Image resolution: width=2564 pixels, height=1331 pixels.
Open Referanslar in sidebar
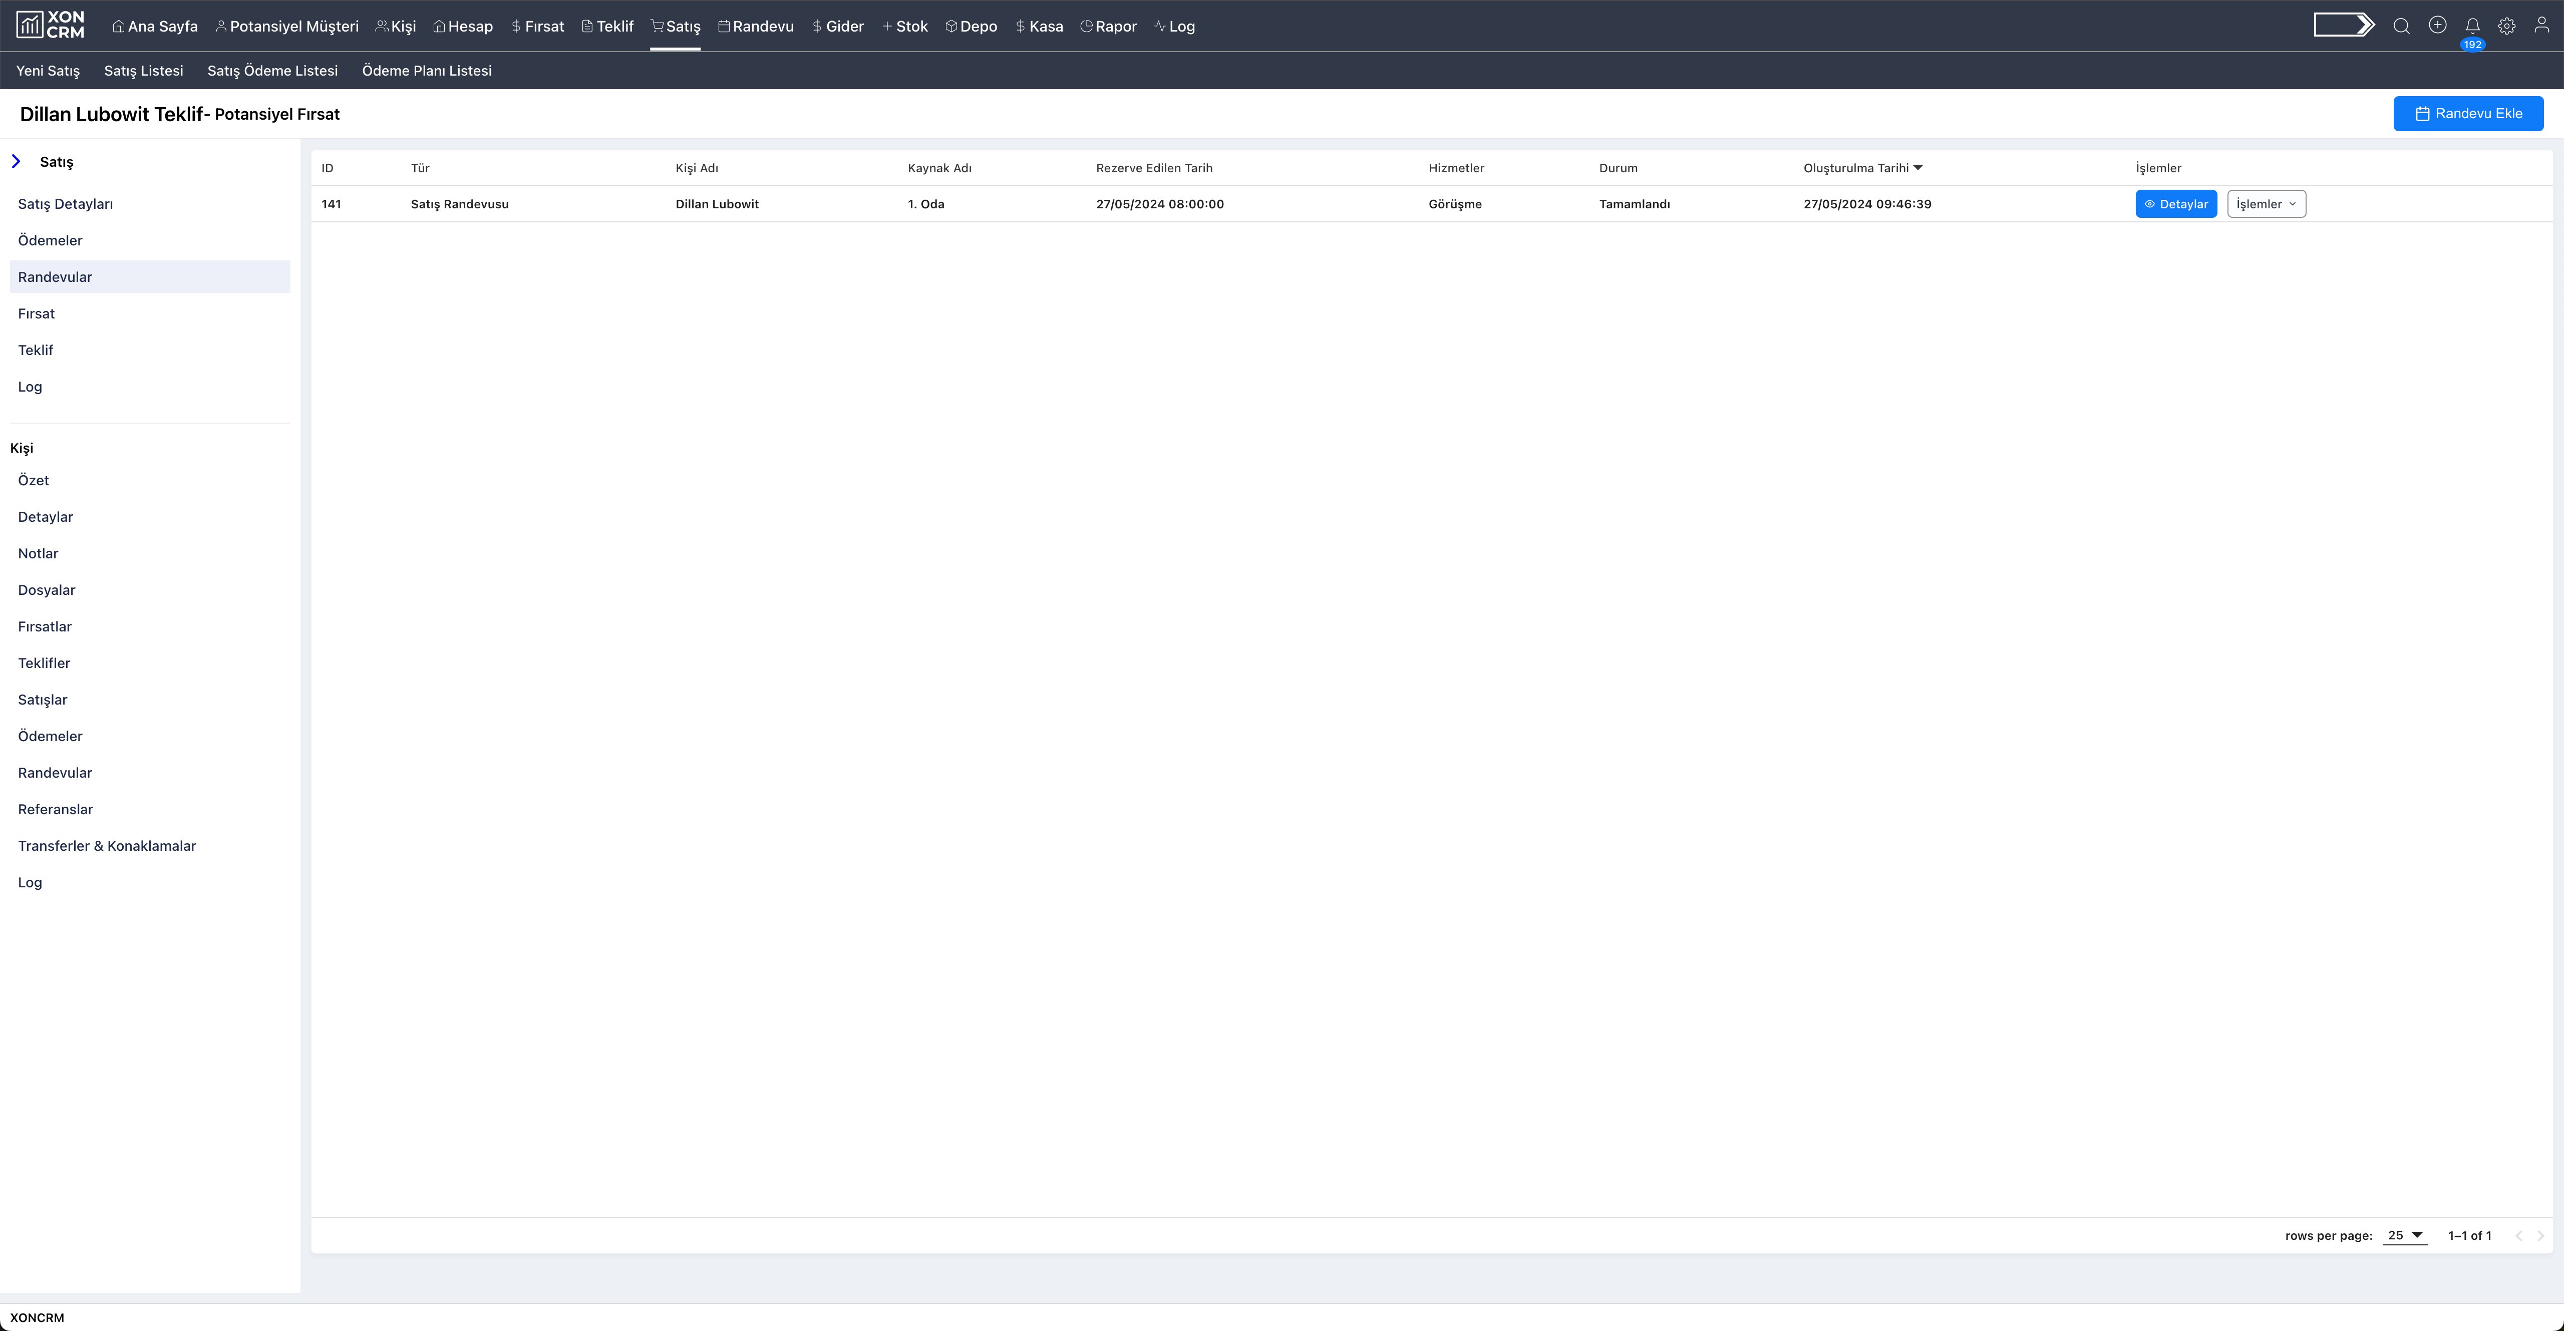[56, 810]
